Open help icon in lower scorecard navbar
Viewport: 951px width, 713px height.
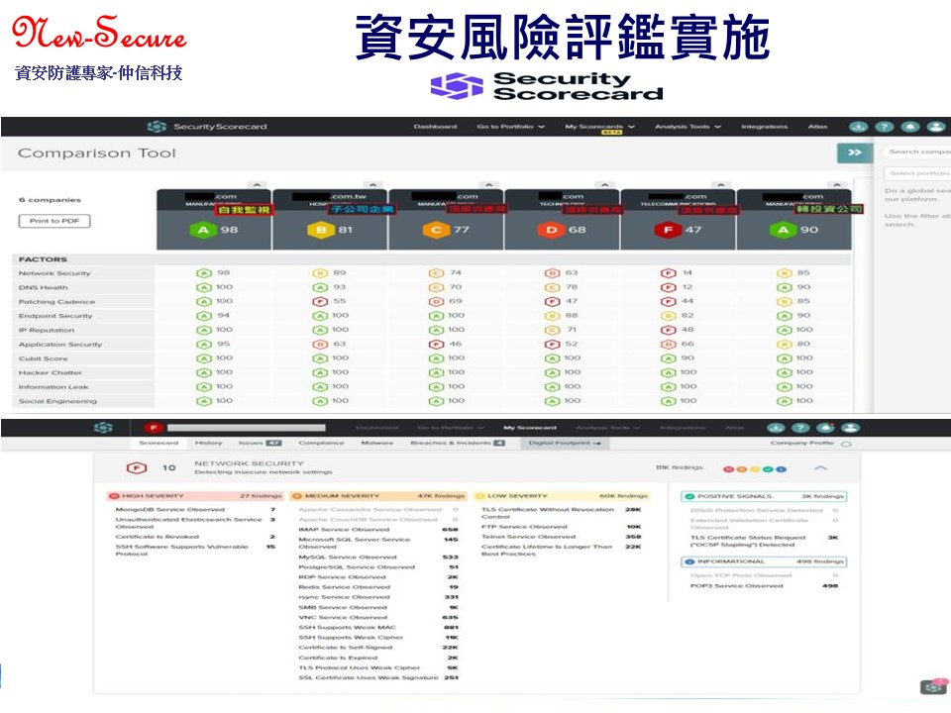800,428
